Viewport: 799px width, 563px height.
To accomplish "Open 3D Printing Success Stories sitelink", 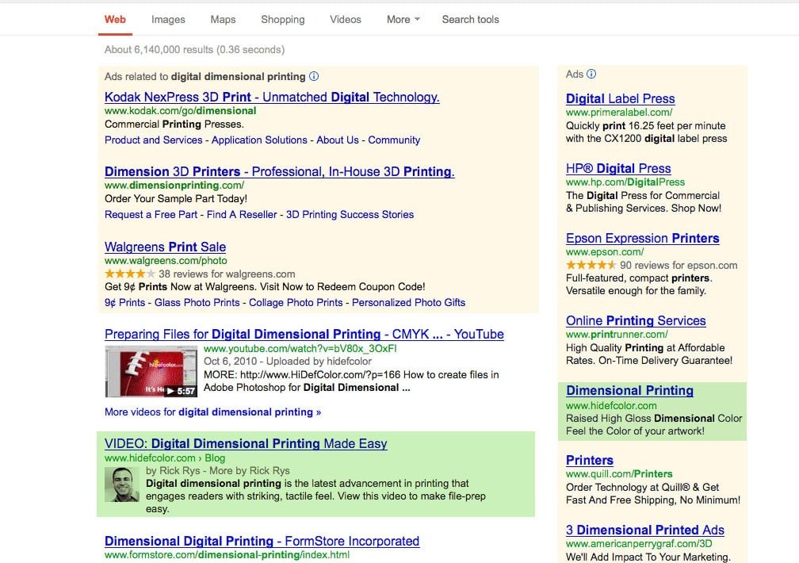I will coord(350,214).
